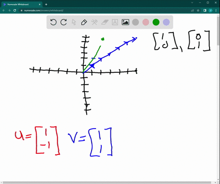Choose the gray color swatch
Image resolution: width=220 pixels, height=184 pixels.
pos(136,22)
